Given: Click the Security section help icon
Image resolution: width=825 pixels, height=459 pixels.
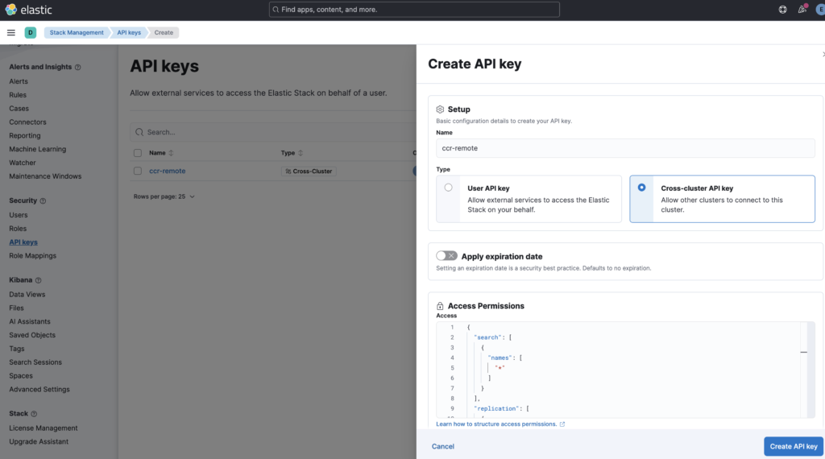Looking at the screenshot, I should coord(43,201).
